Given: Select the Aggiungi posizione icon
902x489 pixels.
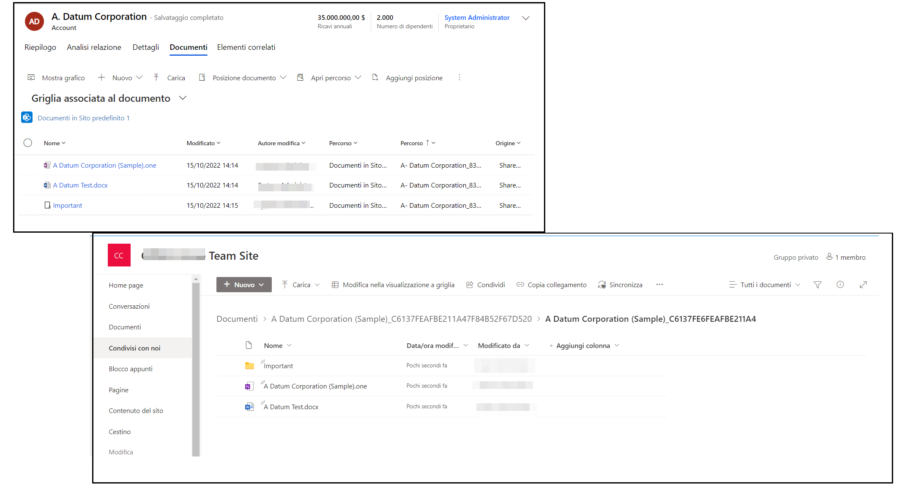Looking at the screenshot, I should click(x=375, y=77).
